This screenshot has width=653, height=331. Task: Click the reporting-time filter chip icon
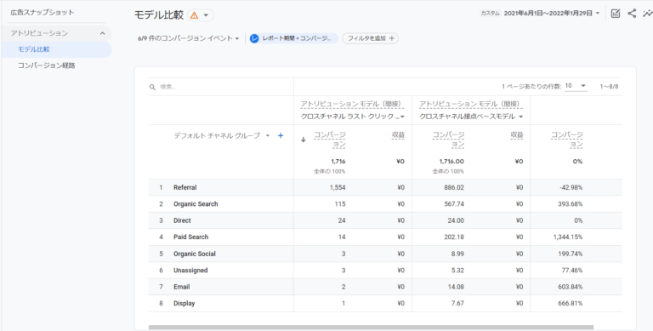[254, 38]
